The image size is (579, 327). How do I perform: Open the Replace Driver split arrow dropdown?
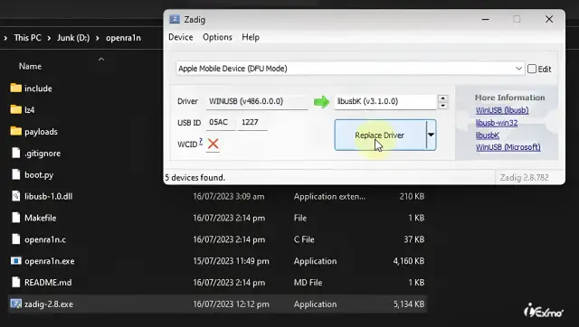[431, 135]
